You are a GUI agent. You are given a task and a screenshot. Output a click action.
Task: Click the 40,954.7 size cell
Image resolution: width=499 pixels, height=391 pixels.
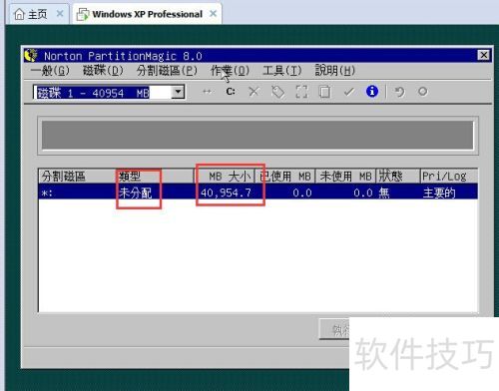(x=226, y=193)
